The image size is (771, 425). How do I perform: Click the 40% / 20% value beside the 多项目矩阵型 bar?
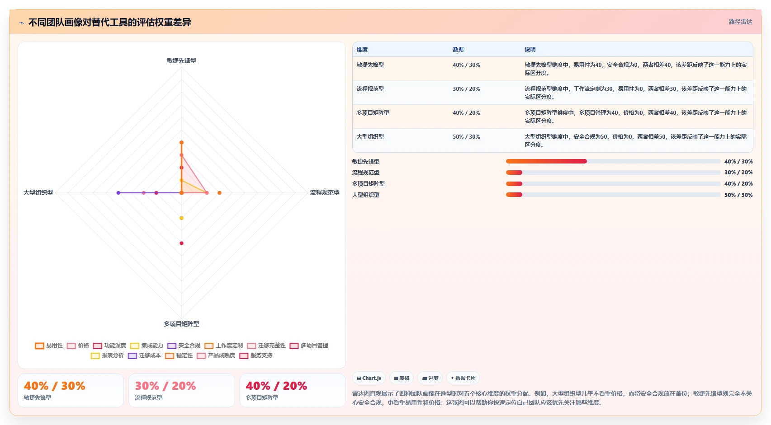click(x=738, y=184)
